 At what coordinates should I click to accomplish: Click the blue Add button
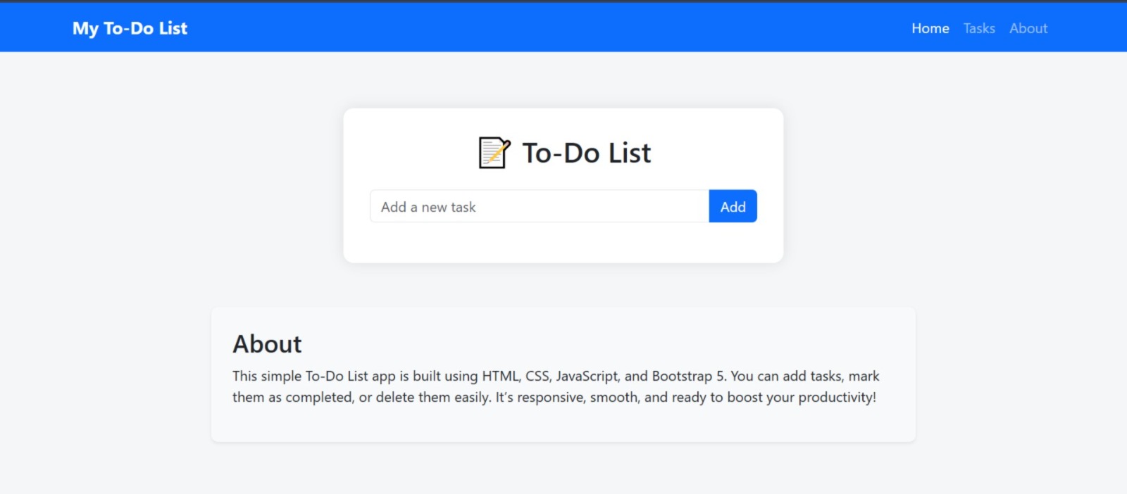[733, 206]
